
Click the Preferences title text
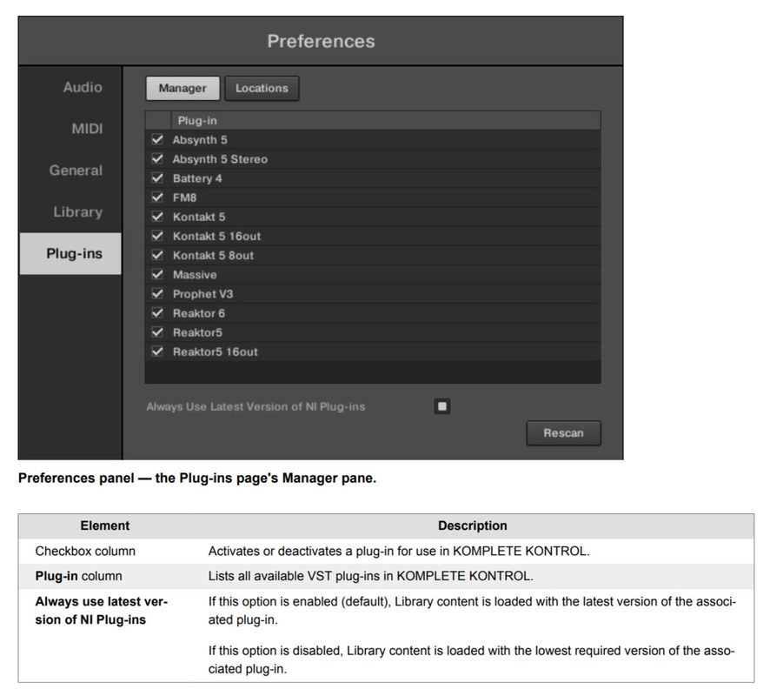pos(321,41)
